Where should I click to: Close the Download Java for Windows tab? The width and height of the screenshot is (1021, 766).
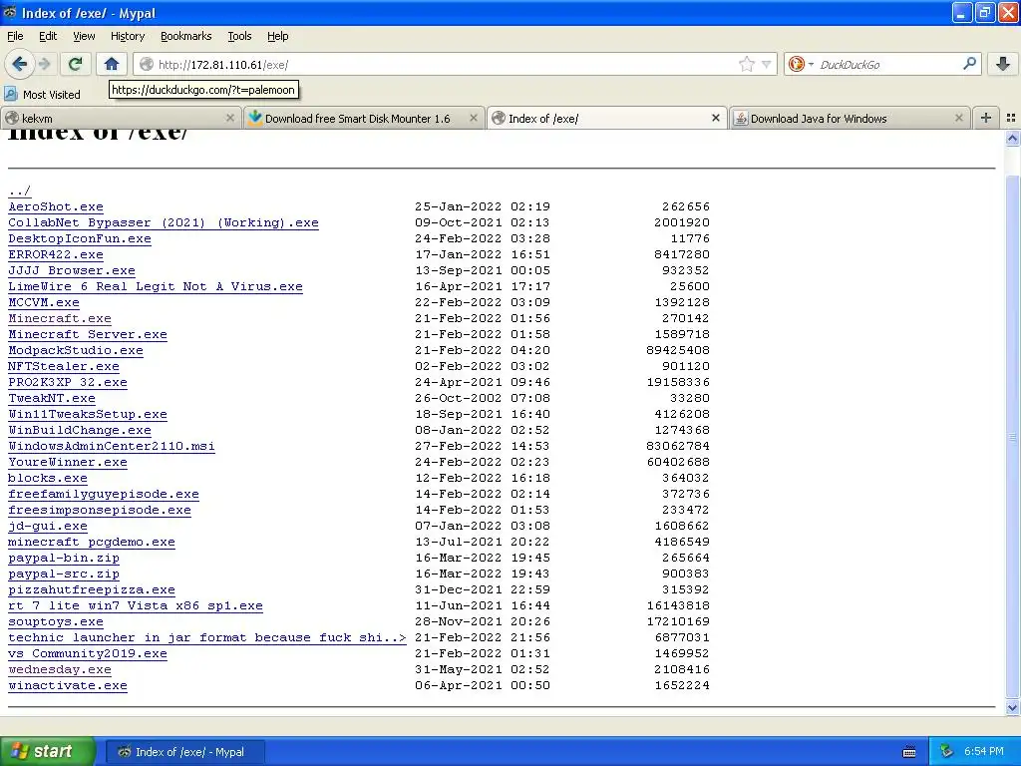coord(958,118)
